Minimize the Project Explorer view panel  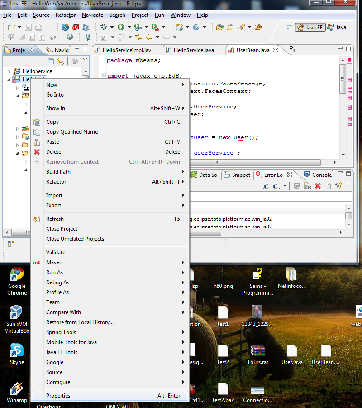click(77, 48)
